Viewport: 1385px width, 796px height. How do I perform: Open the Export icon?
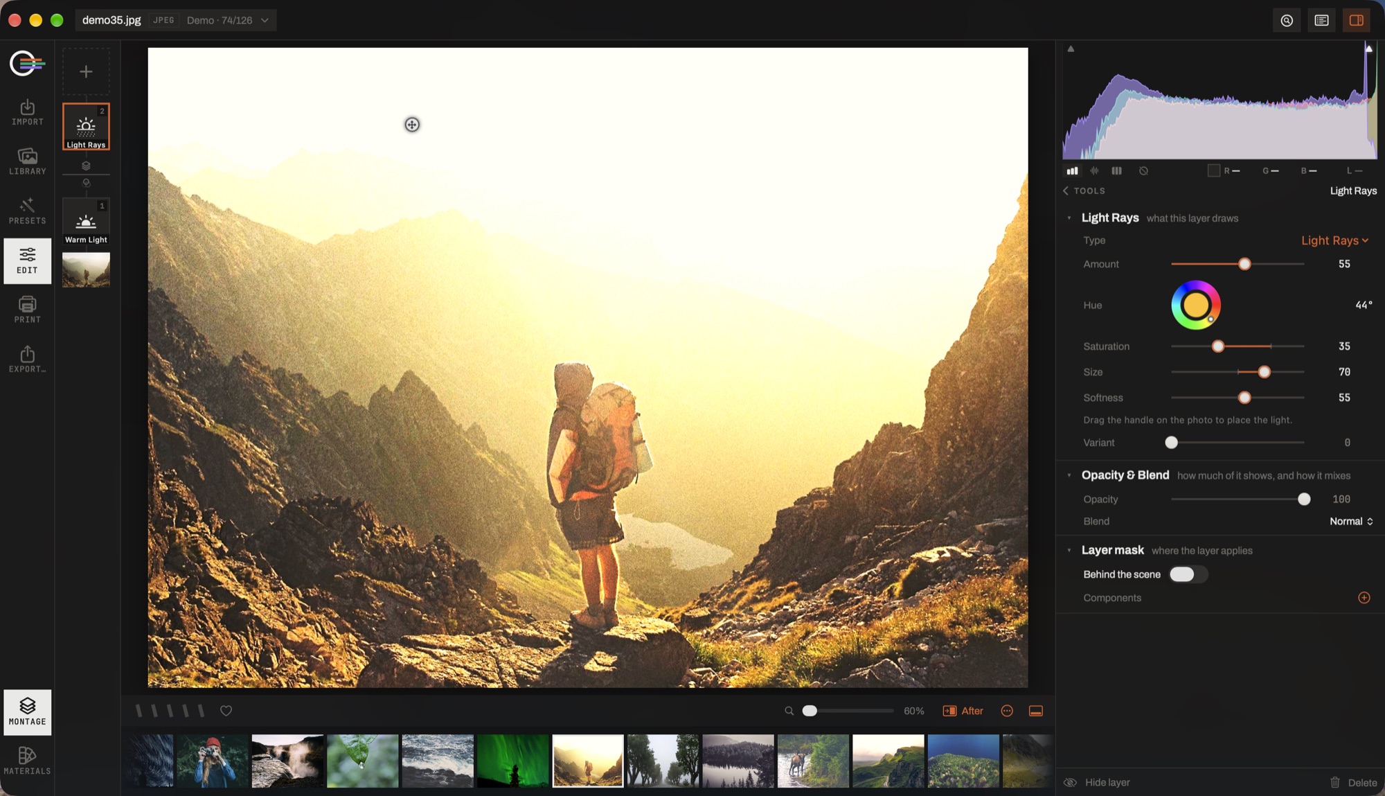(x=27, y=360)
